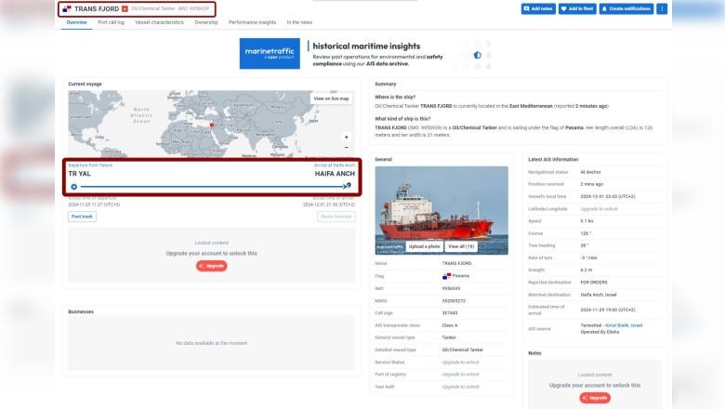Open the Ownership tab

pyautogui.click(x=205, y=22)
